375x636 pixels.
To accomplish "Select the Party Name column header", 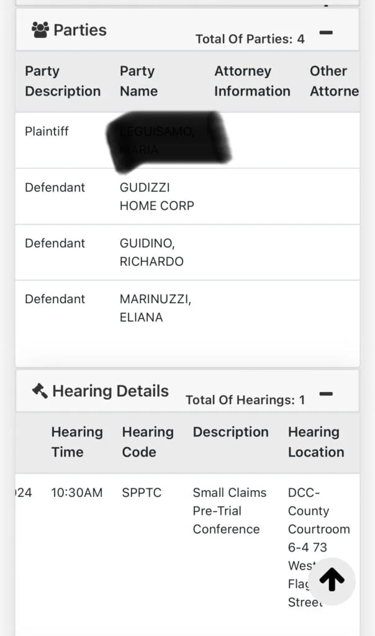I will [x=138, y=81].
